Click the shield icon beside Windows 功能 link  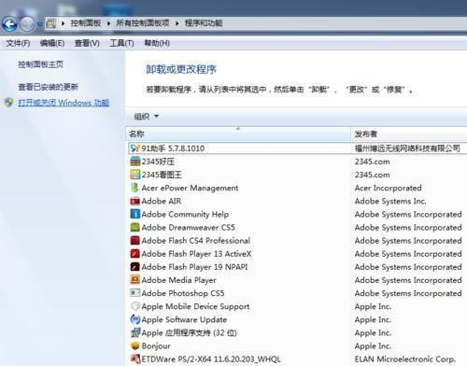(8, 103)
